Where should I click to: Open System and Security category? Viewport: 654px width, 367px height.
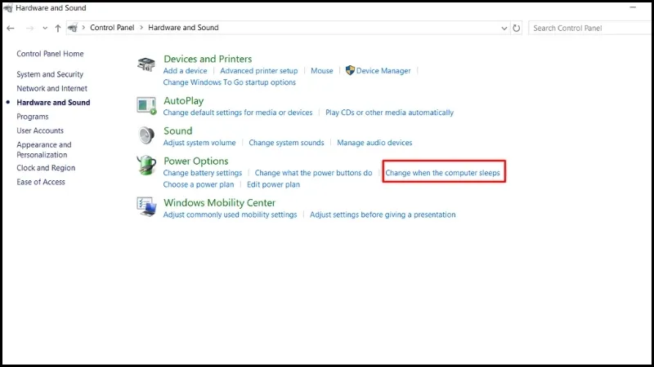point(50,74)
